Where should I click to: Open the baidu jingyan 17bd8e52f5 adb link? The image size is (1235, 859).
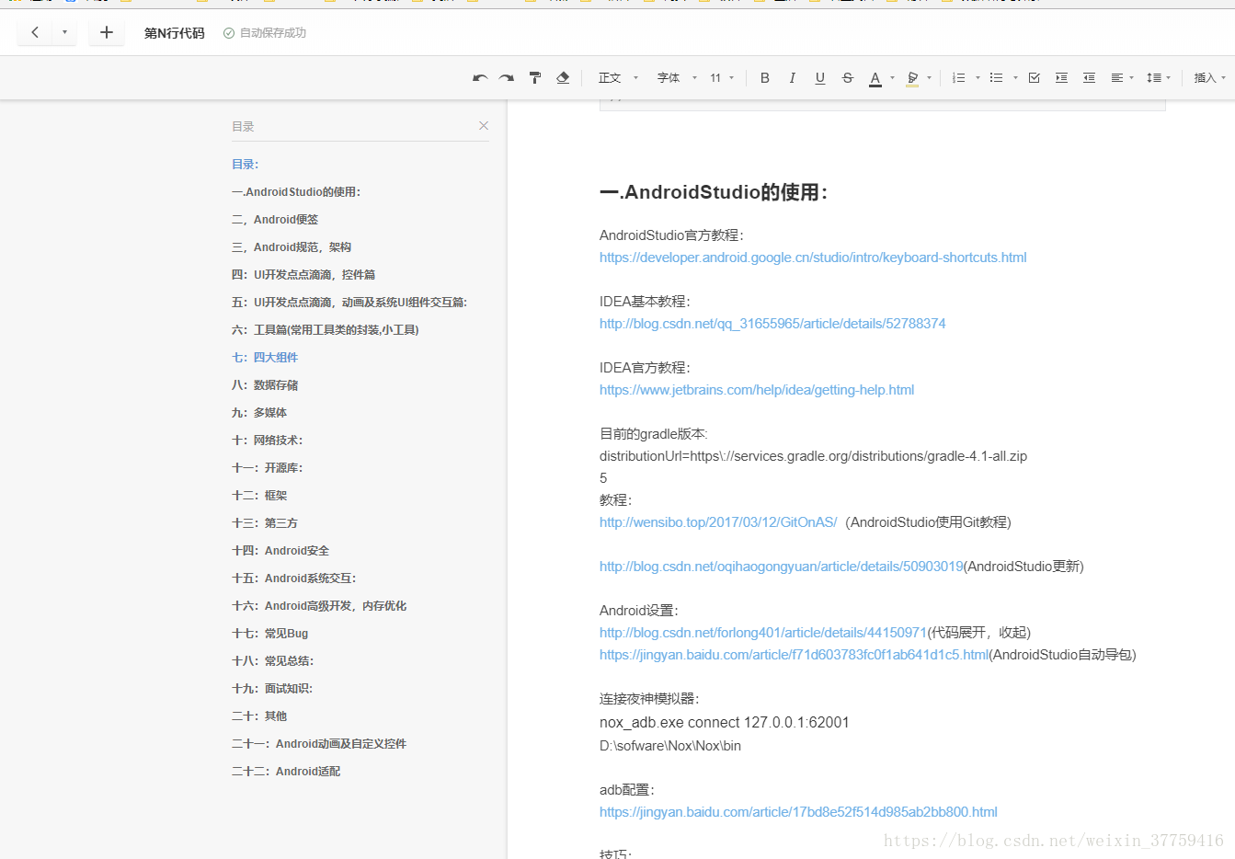click(x=798, y=812)
